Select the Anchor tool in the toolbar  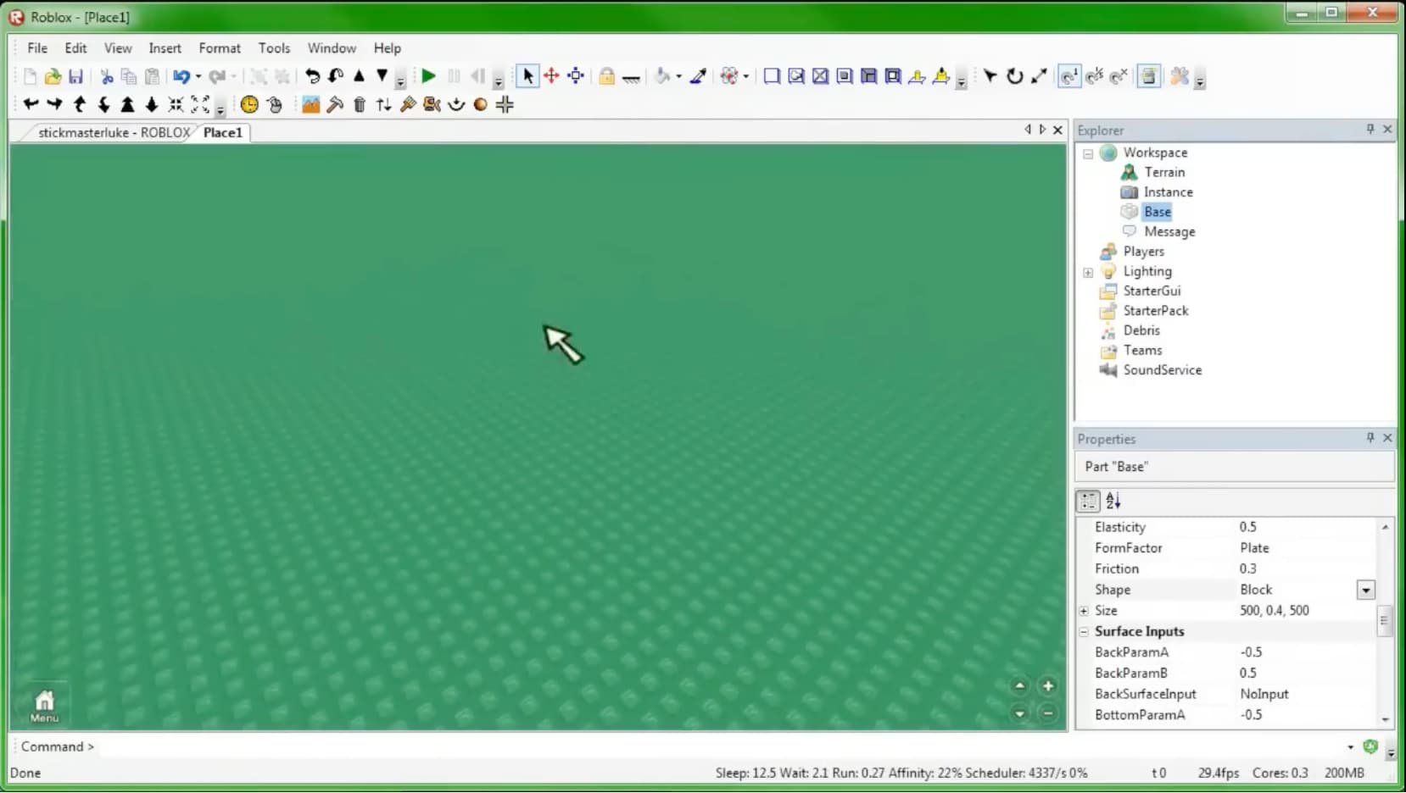(x=632, y=77)
